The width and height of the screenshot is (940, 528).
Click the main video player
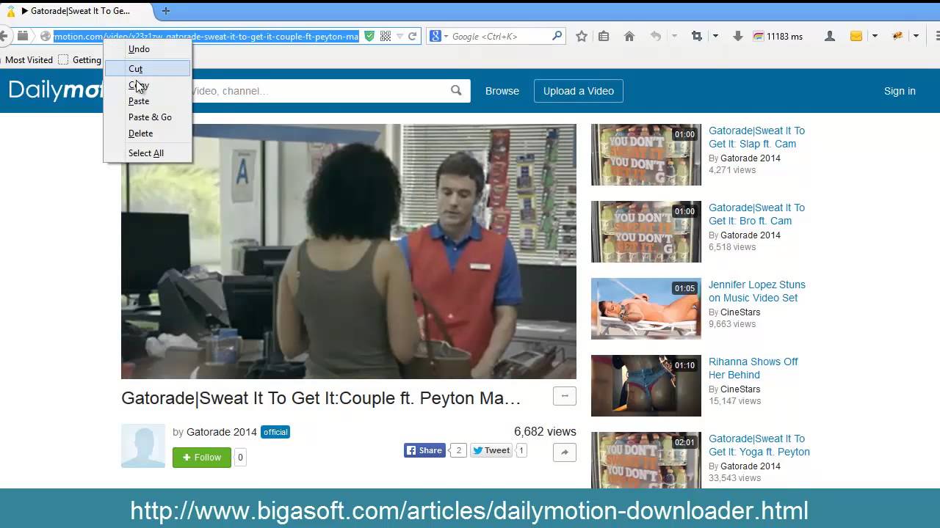click(x=349, y=252)
